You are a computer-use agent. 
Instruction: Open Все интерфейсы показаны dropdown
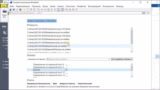122,59
